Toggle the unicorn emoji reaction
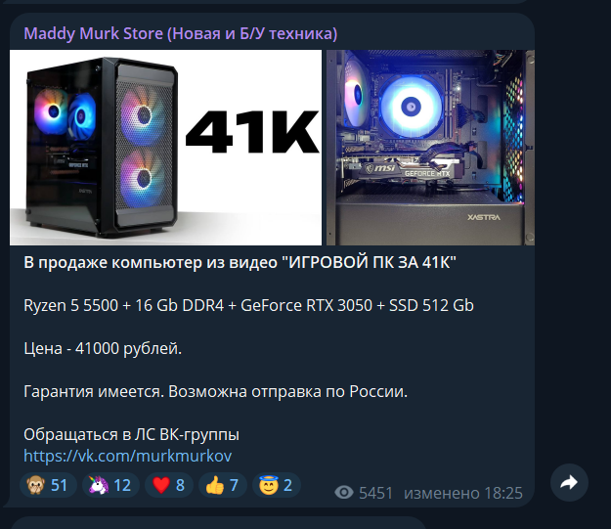611x529 pixels. [x=110, y=485]
